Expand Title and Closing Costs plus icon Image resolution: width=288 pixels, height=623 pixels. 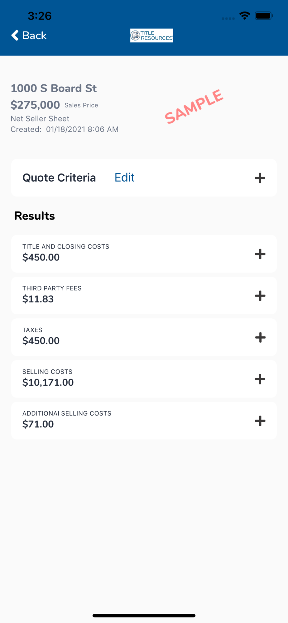[260, 254]
